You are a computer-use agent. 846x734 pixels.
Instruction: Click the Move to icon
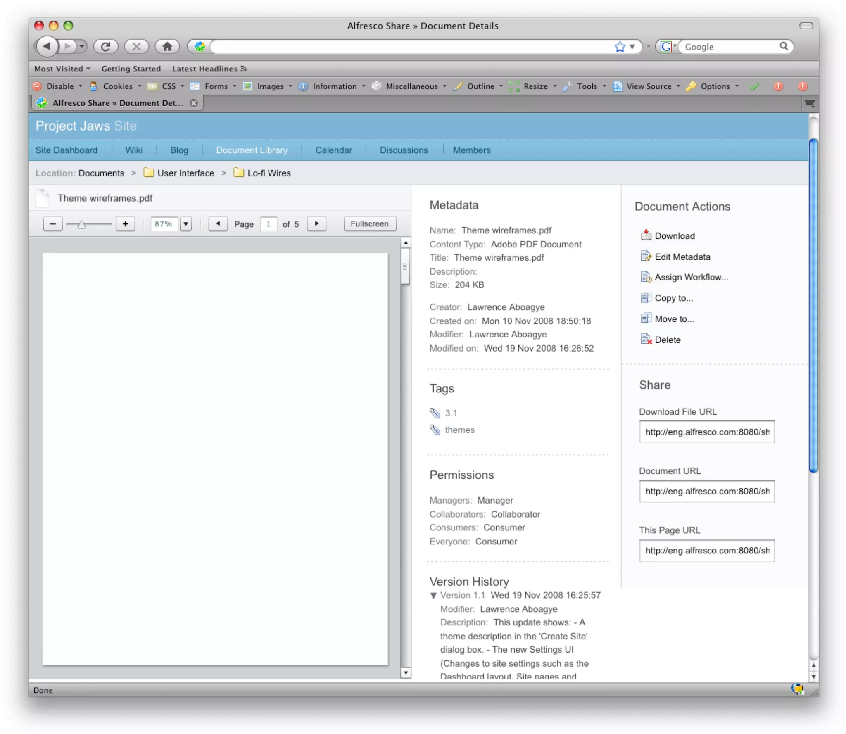pyautogui.click(x=646, y=318)
